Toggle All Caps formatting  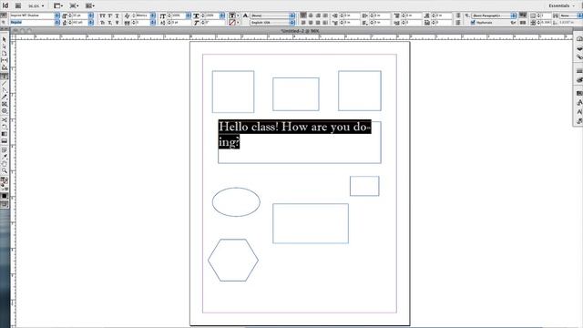pyautogui.click(x=103, y=15)
